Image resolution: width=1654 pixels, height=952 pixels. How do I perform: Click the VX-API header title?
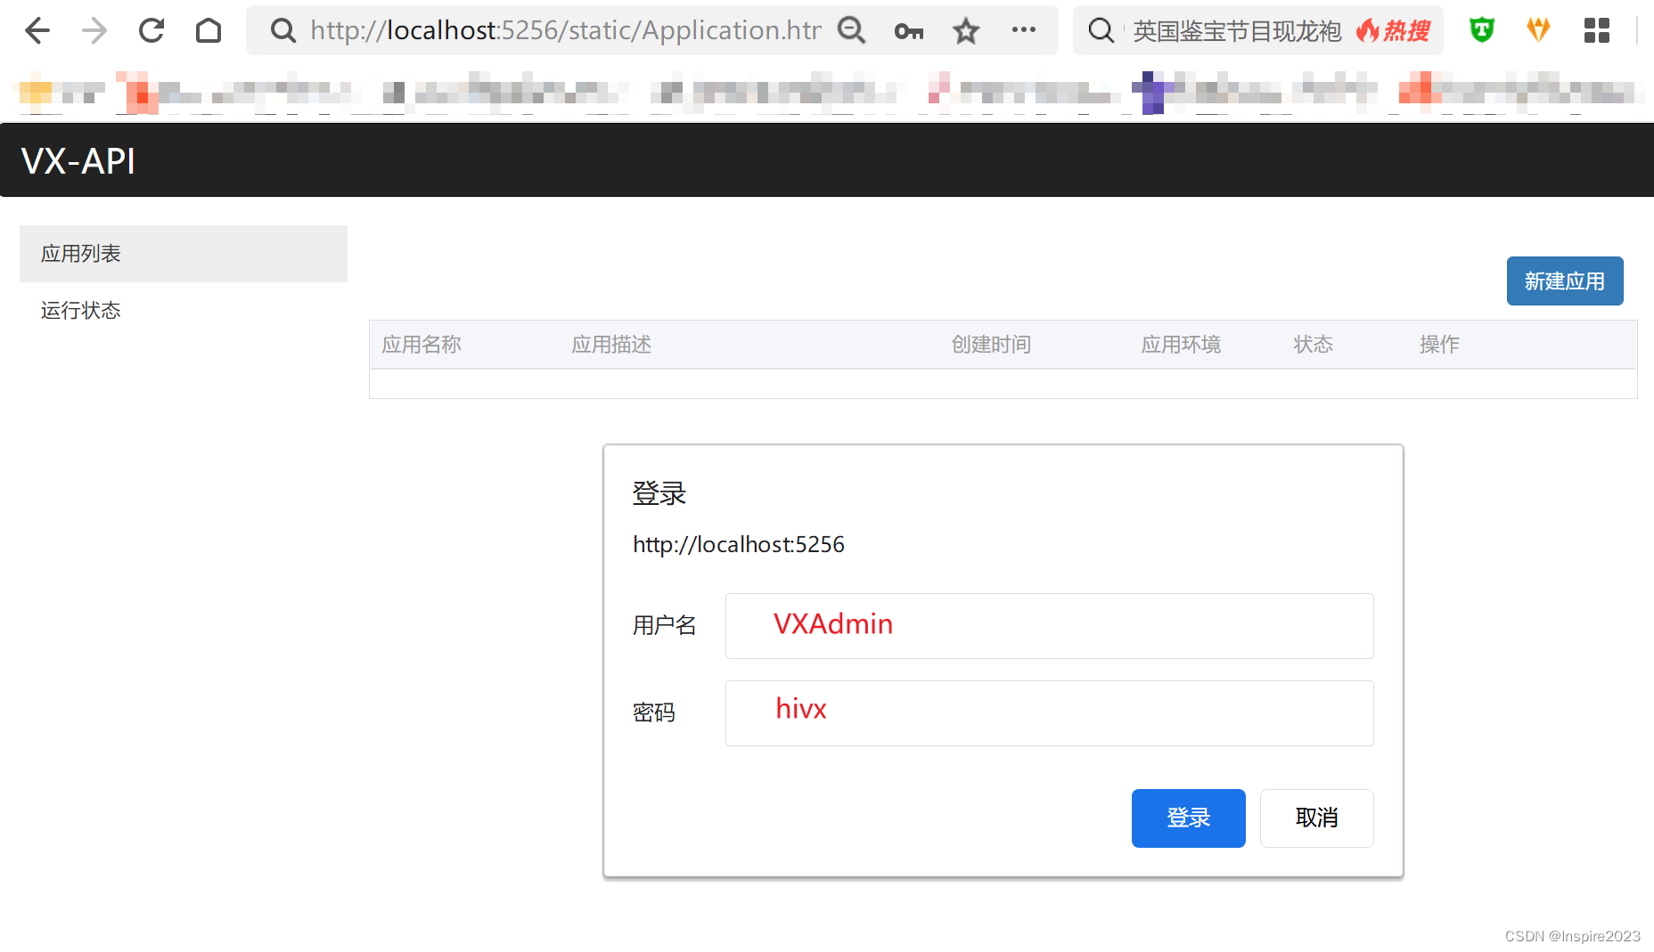(x=78, y=161)
